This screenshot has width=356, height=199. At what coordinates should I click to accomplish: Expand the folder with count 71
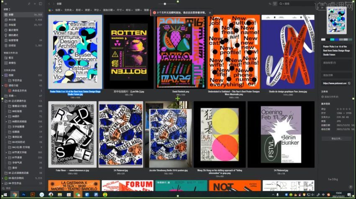(x=6, y=116)
